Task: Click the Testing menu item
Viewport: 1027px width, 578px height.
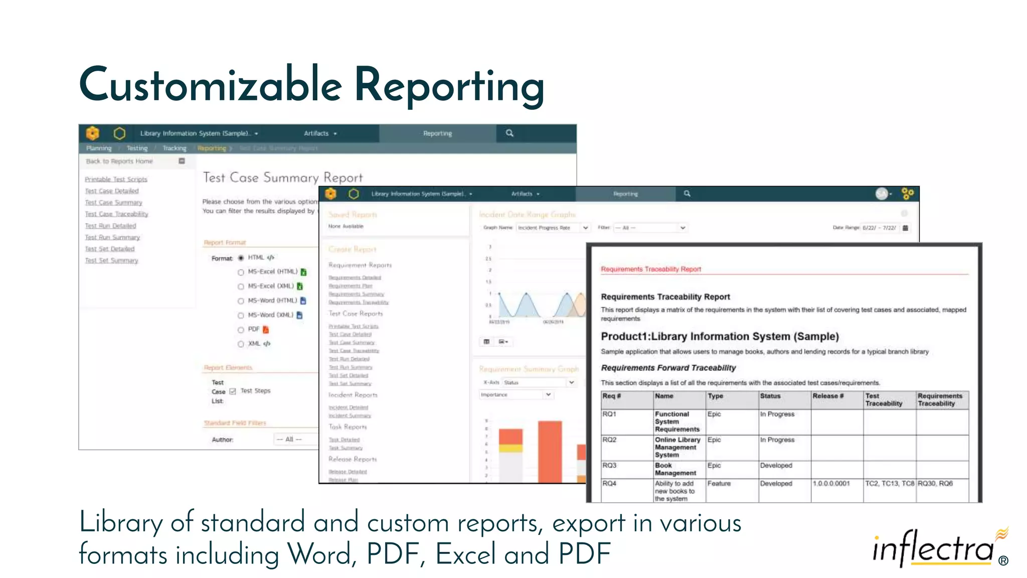Action: [137, 148]
